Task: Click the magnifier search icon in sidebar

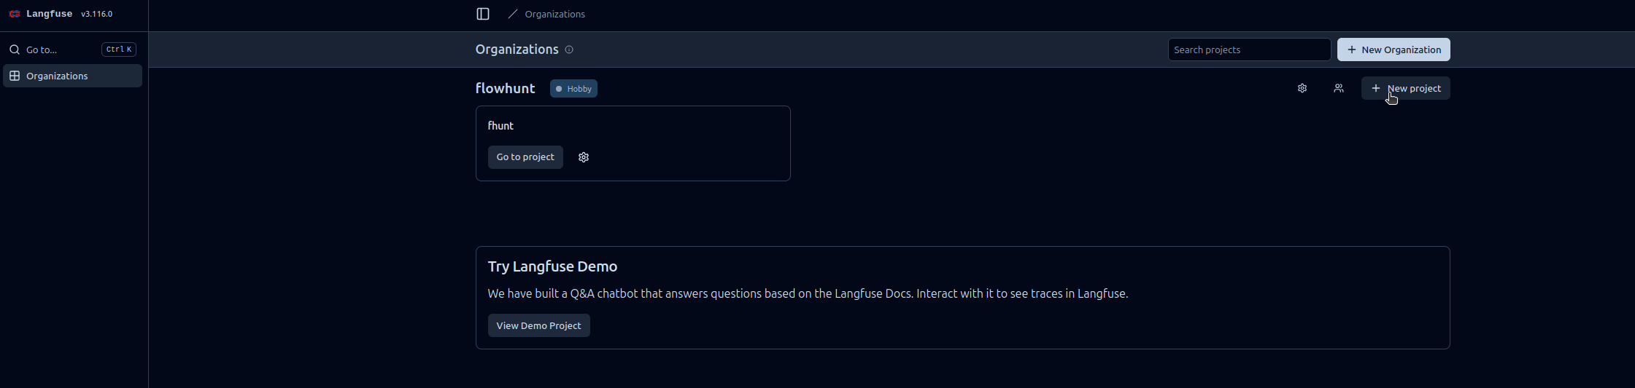Action: [x=15, y=50]
